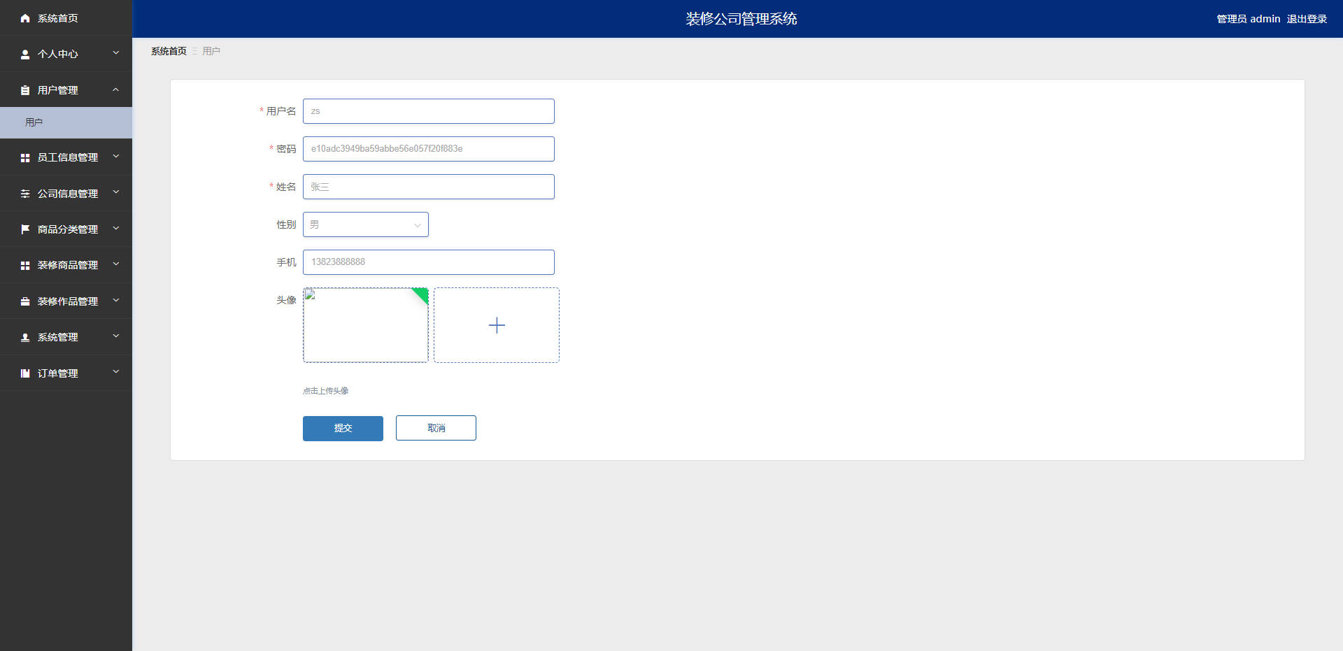Click 系统首页 breadcrumb link
The image size is (1343, 651).
[x=169, y=51]
